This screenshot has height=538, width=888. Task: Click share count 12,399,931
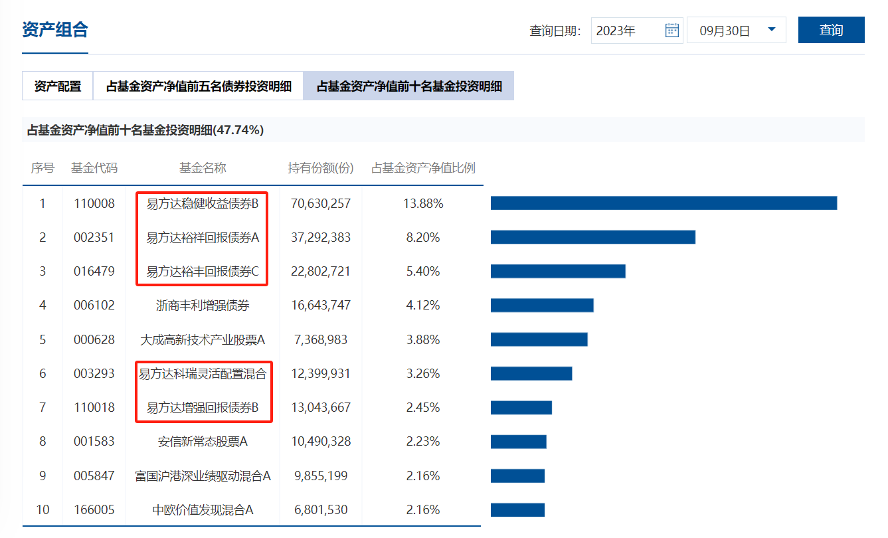tap(321, 374)
